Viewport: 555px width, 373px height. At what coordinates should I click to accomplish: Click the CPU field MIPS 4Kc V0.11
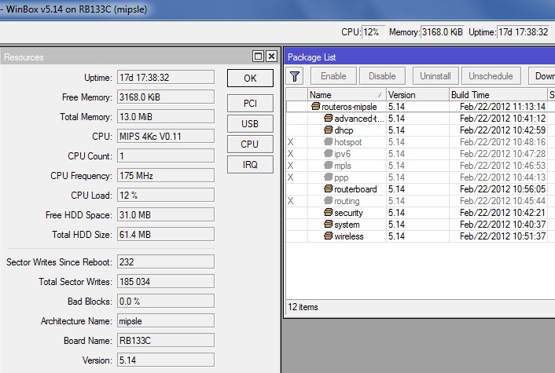(166, 136)
